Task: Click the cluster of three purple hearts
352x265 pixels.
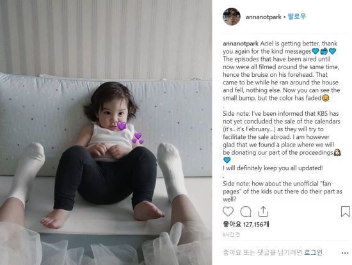Action: [x=138, y=138]
